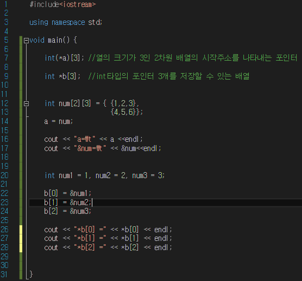
Task: Click cout on line 16
Action: click(51, 139)
